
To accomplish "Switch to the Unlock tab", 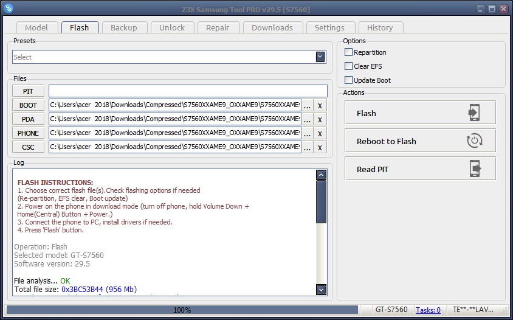I will tap(172, 27).
